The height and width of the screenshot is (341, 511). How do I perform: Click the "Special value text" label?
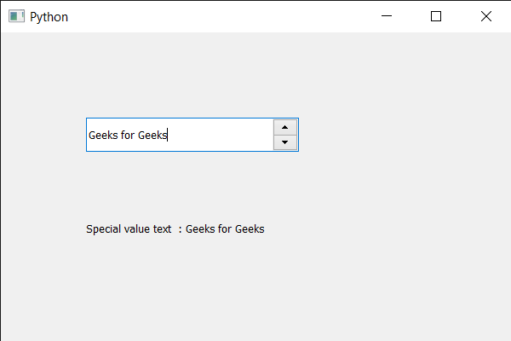pos(129,228)
